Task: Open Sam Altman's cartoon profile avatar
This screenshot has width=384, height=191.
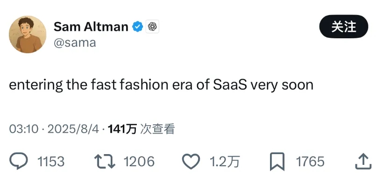Action: click(x=28, y=34)
